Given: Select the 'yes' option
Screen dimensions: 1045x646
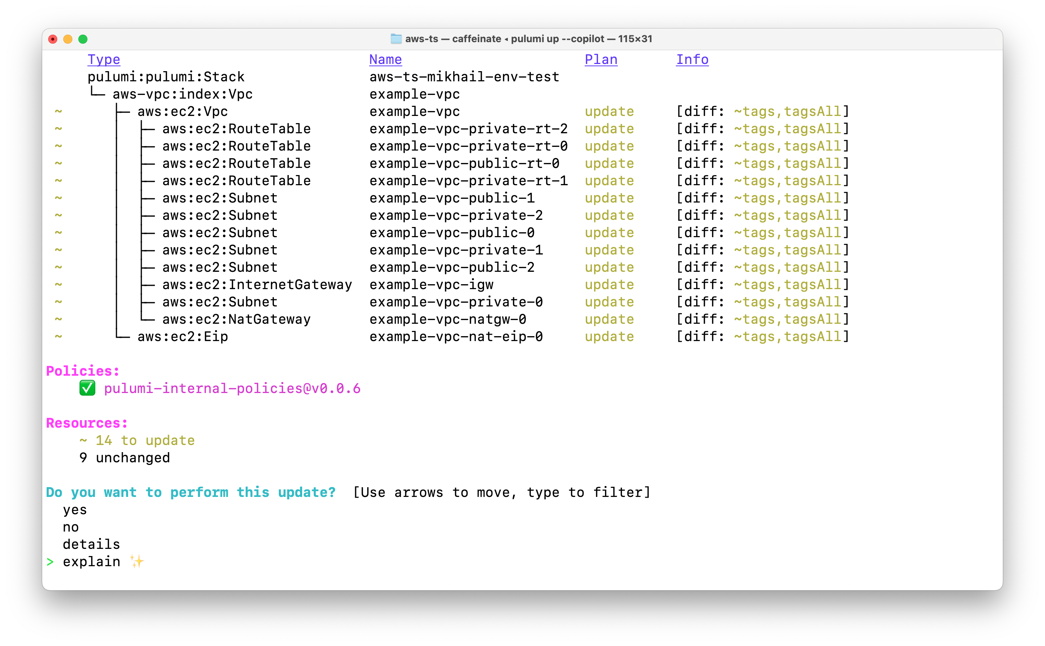Looking at the screenshot, I should [75, 510].
